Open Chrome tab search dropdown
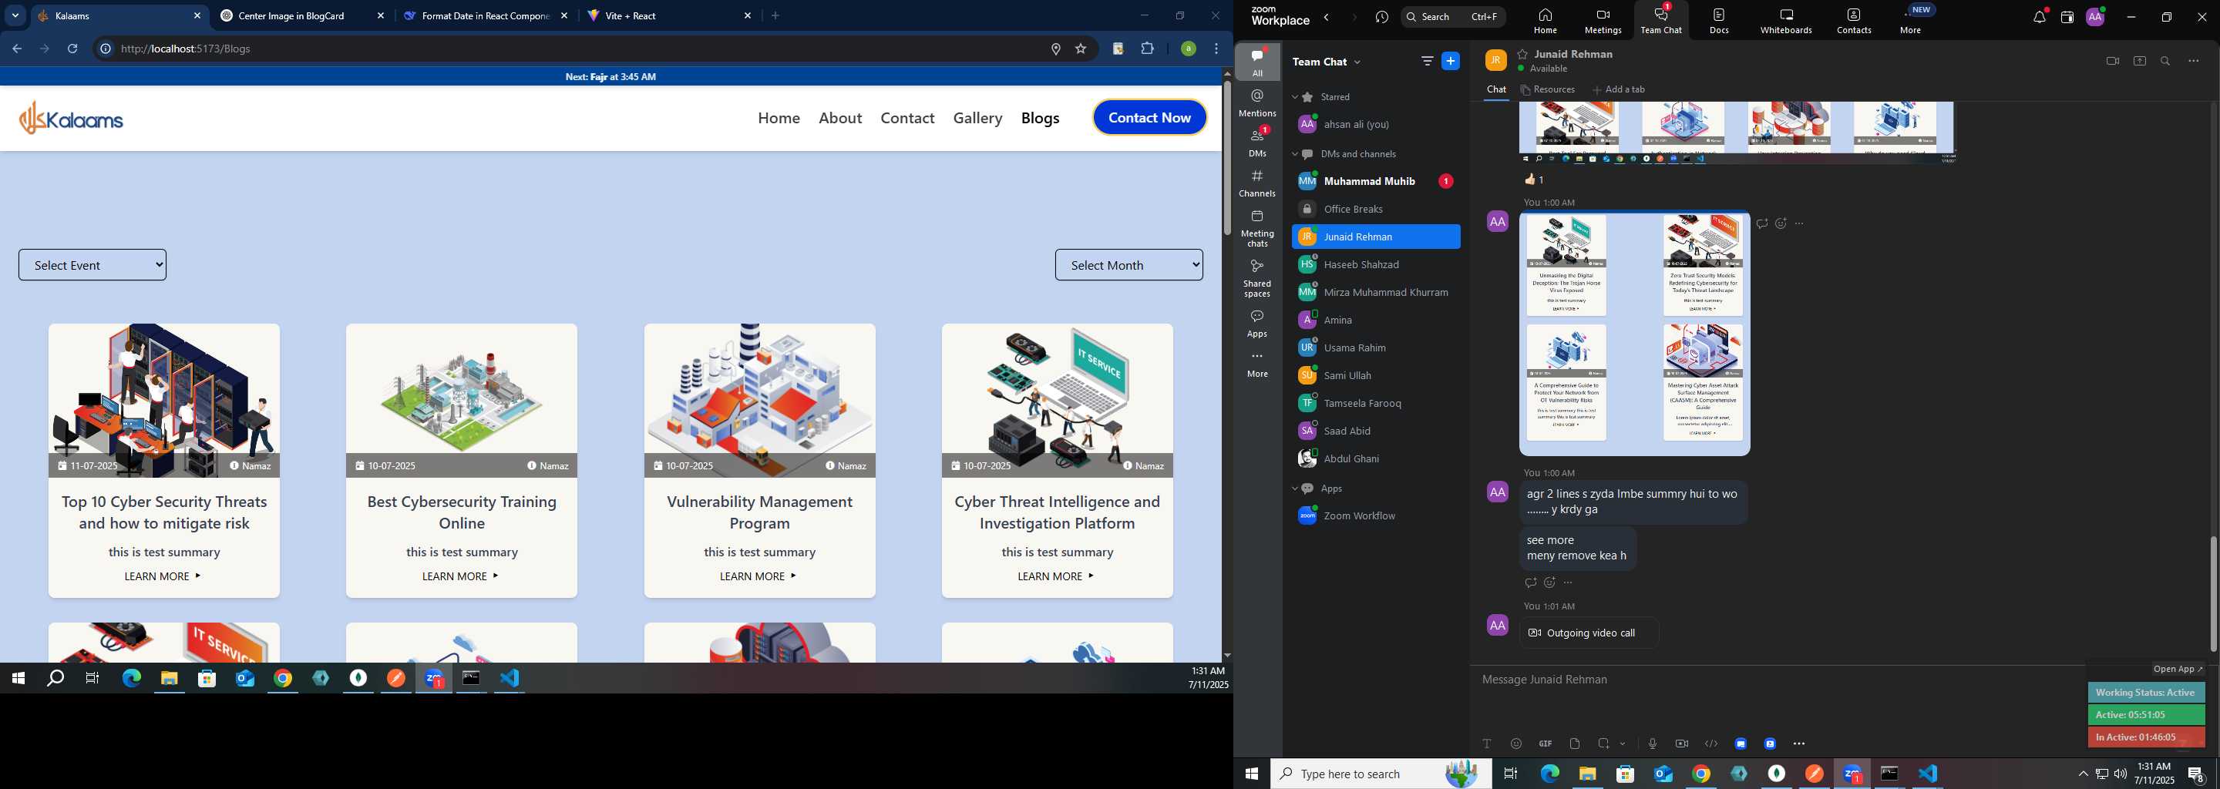Screen dimensions: 2220x789 (x=15, y=15)
